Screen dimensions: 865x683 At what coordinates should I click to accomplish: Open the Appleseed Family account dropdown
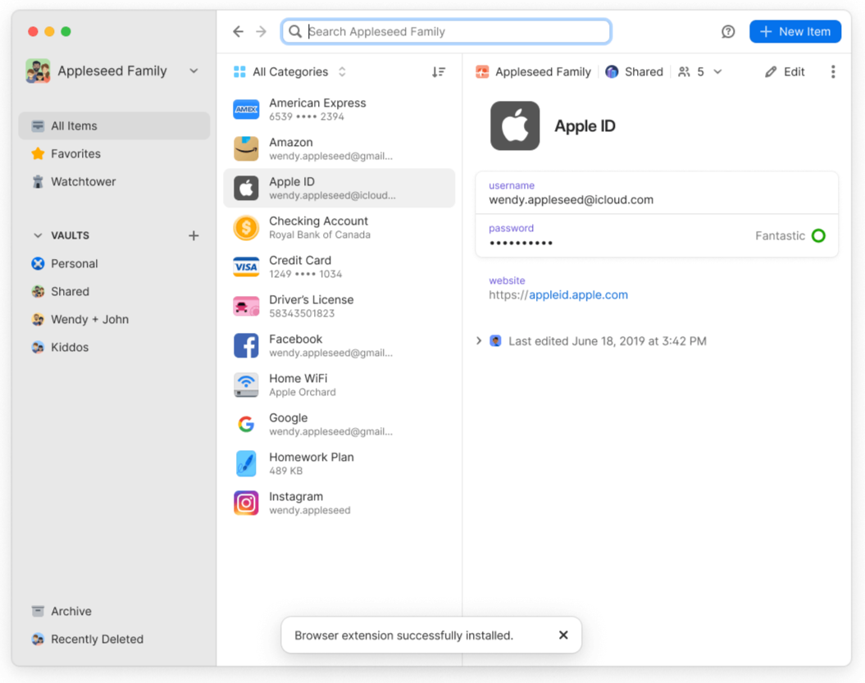point(193,71)
